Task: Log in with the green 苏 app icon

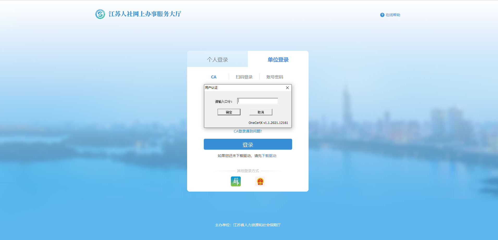Action: [236, 181]
